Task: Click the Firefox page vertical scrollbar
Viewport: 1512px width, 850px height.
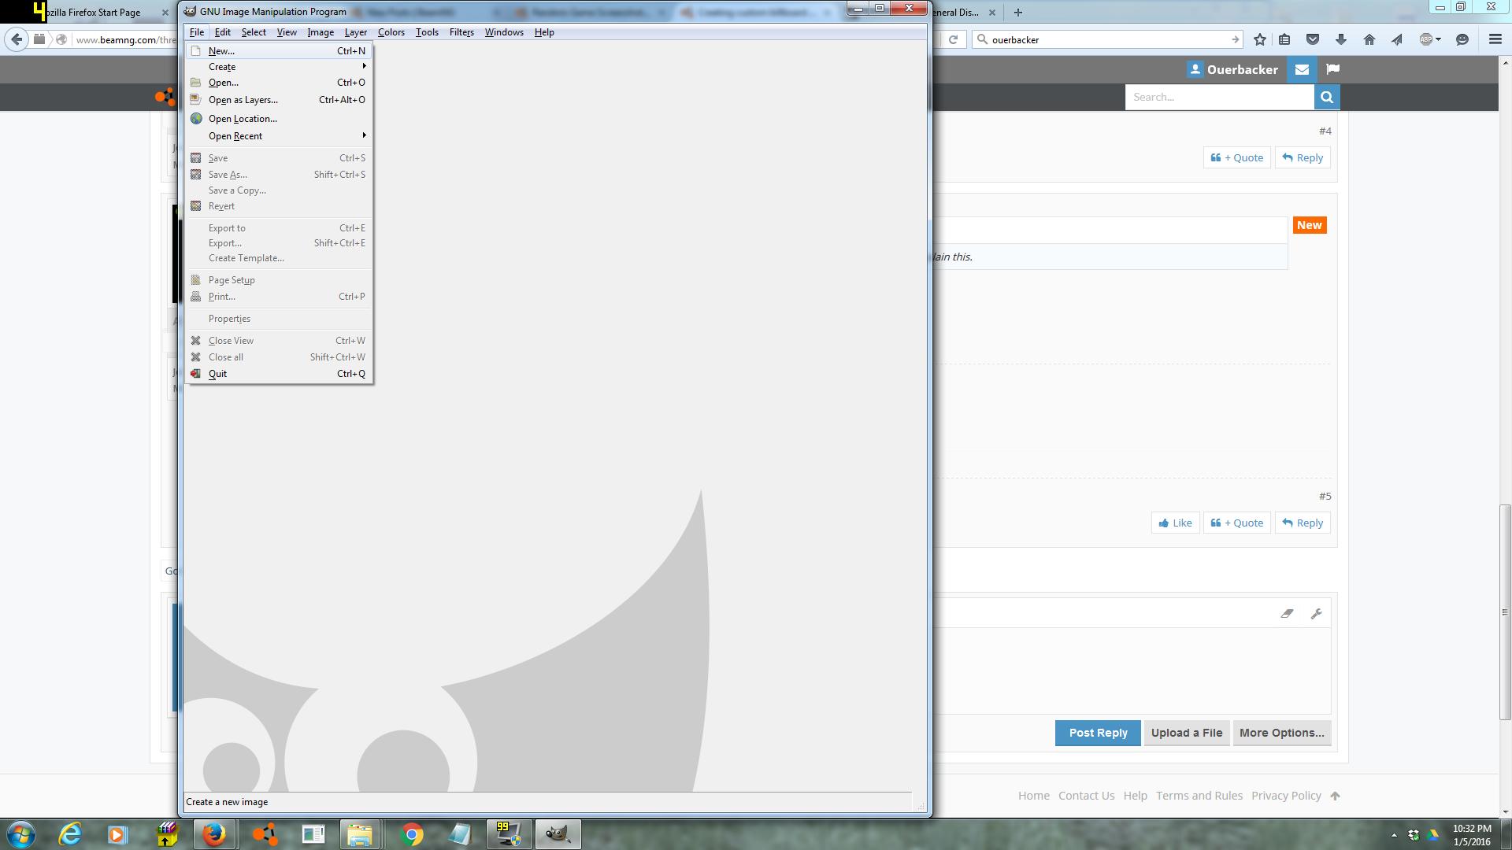Action: pos(1505,612)
